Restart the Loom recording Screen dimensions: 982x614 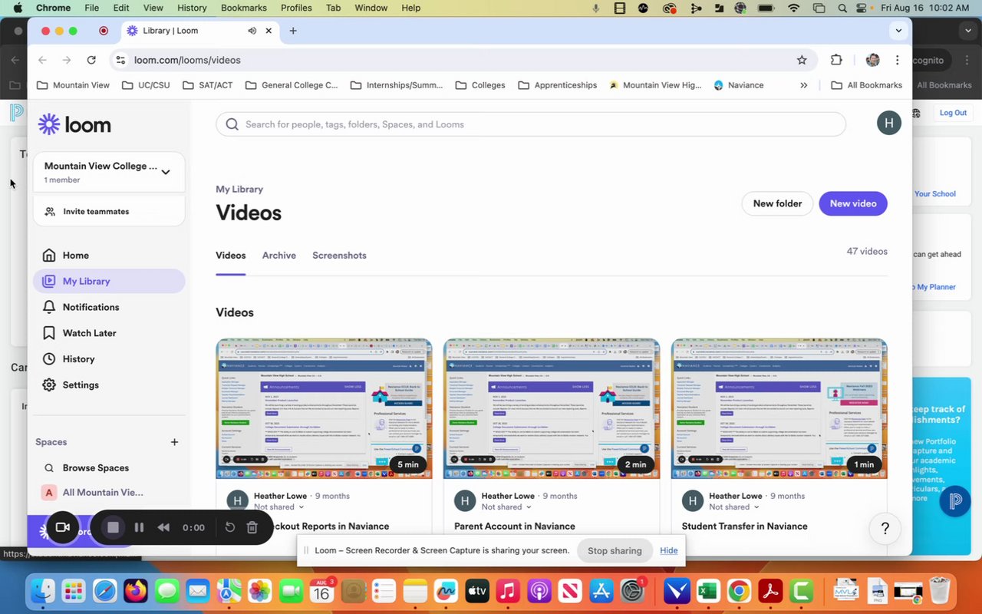click(229, 527)
